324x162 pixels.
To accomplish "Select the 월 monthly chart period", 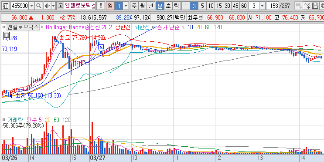I will tap(142, 6).
